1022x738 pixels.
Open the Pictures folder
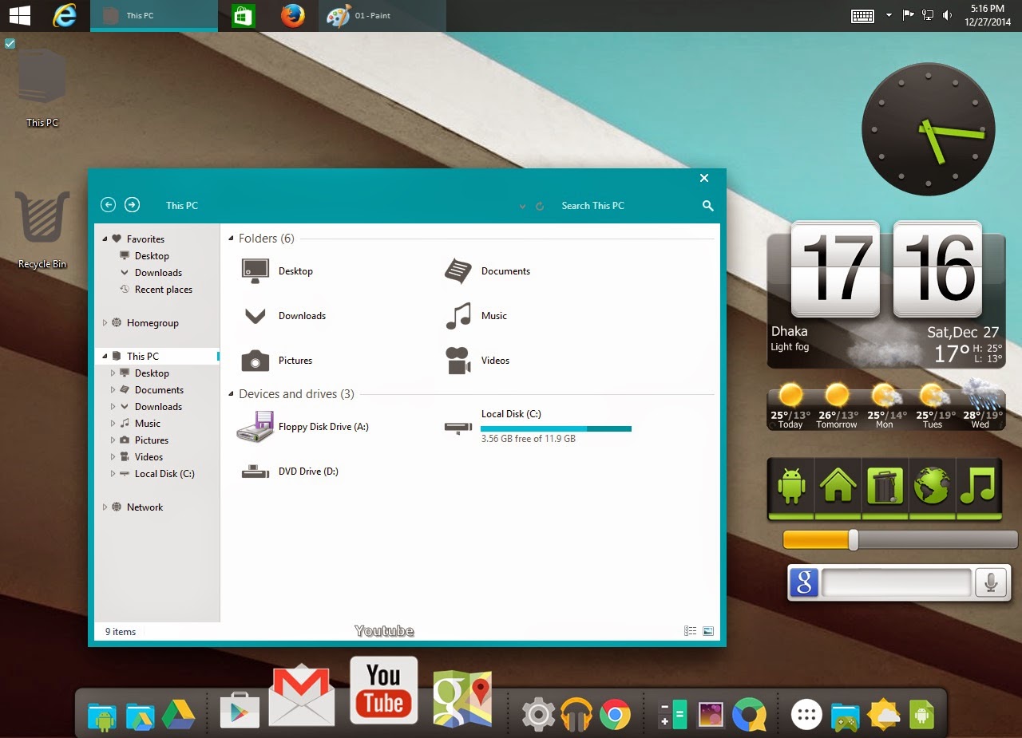click(x=276, y=361)
